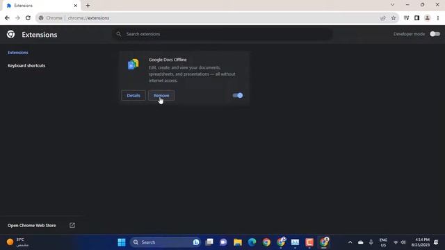
Task: Open a new browser tab
Action: tap(88, 6)
